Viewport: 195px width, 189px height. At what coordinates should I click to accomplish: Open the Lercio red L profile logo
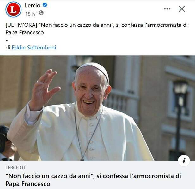pyautogui.click(x=13, y=9)
